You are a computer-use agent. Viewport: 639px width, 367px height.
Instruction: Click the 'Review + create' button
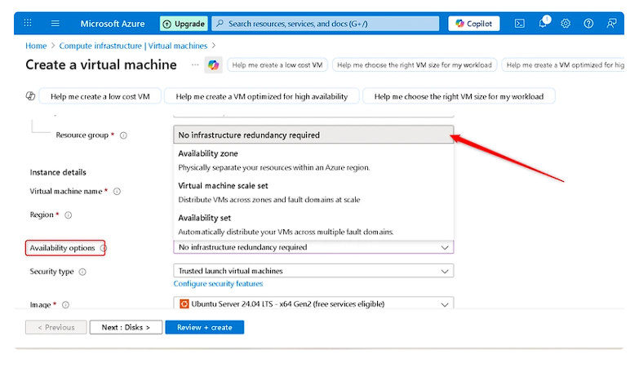205,328
